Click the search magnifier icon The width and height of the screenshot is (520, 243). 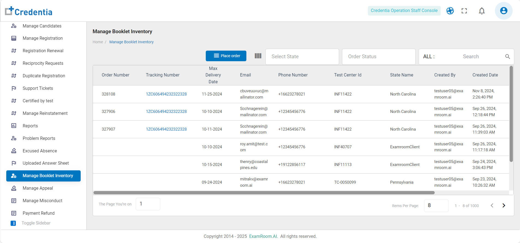(507, 57)
